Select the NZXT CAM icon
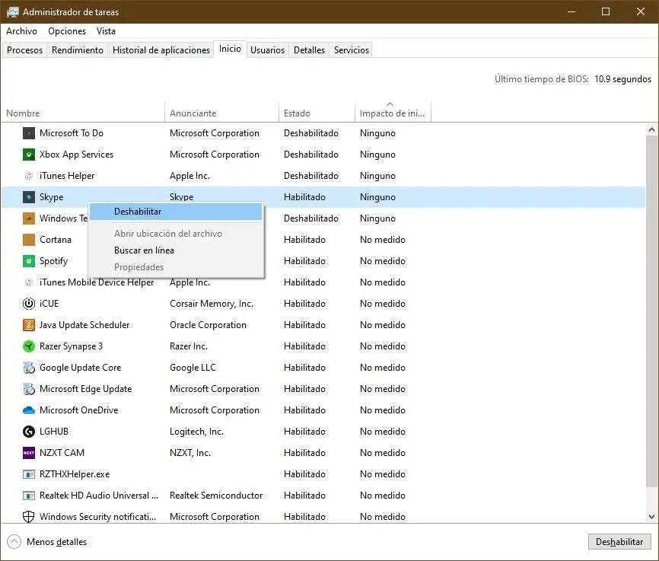The image size is (659, 561). (x=29, y=453)
